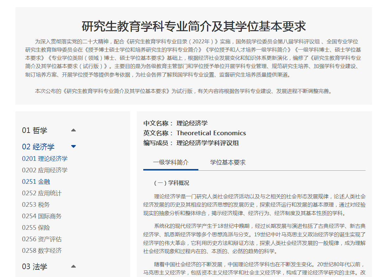Switch to the 学位基本要求 tab
Image resolution: width=380 pixels, height=277 pixels.
(228, 162)
